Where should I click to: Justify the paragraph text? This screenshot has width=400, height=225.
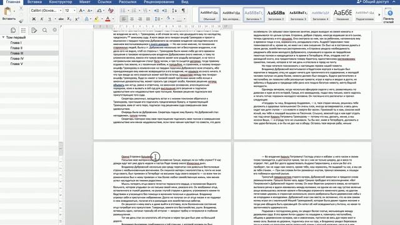pos(148,19)
